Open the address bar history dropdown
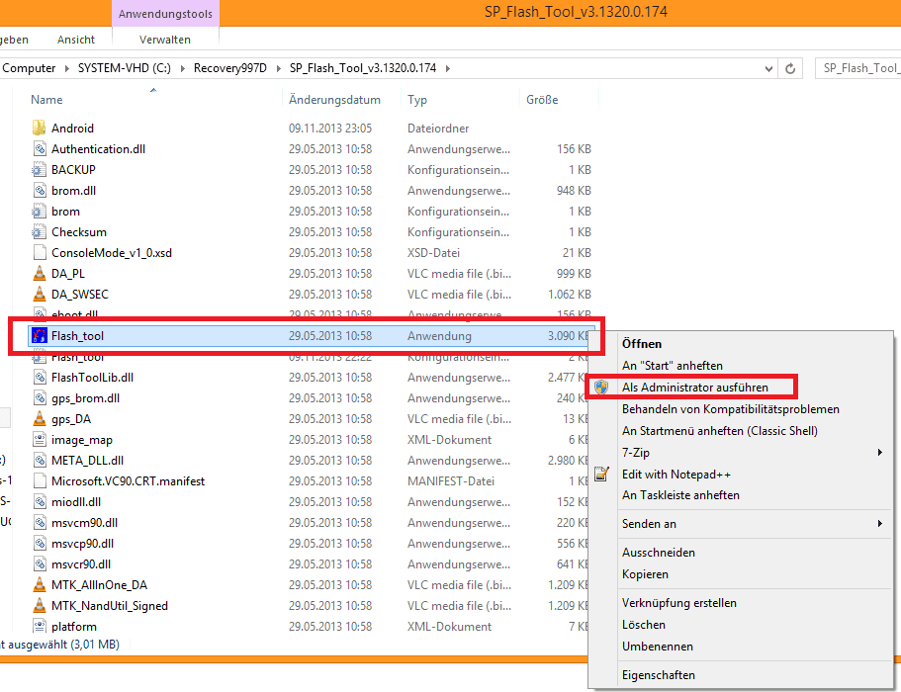The image size is (901, 692). 768,69
